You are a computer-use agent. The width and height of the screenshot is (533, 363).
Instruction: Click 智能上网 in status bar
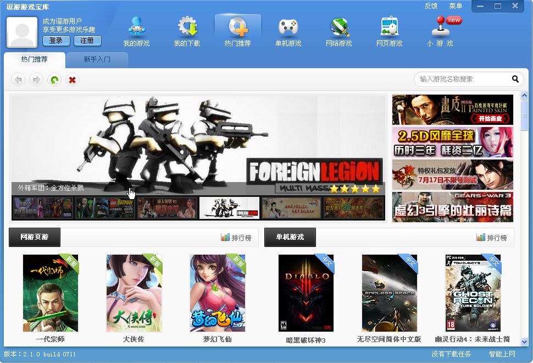click(502, 354)
